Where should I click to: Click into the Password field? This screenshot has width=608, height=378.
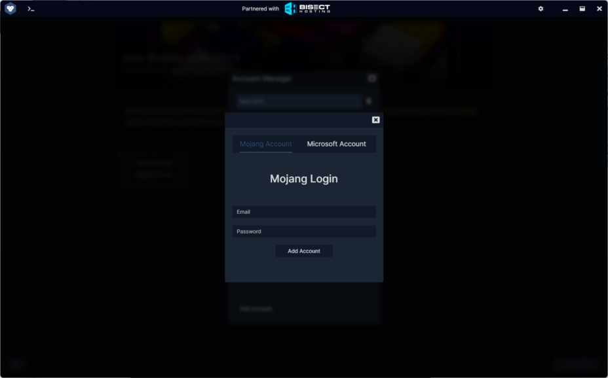(x=304, y=232)
